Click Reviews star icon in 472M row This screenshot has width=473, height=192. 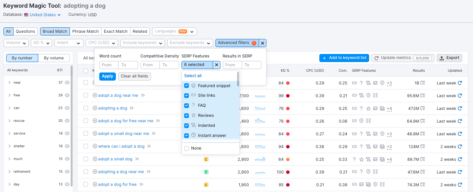368,108
